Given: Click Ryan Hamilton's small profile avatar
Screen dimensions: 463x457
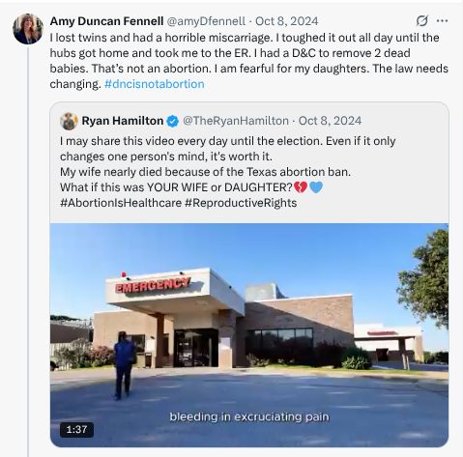Looking at the screenshot, I should click(x=69, y=121).
